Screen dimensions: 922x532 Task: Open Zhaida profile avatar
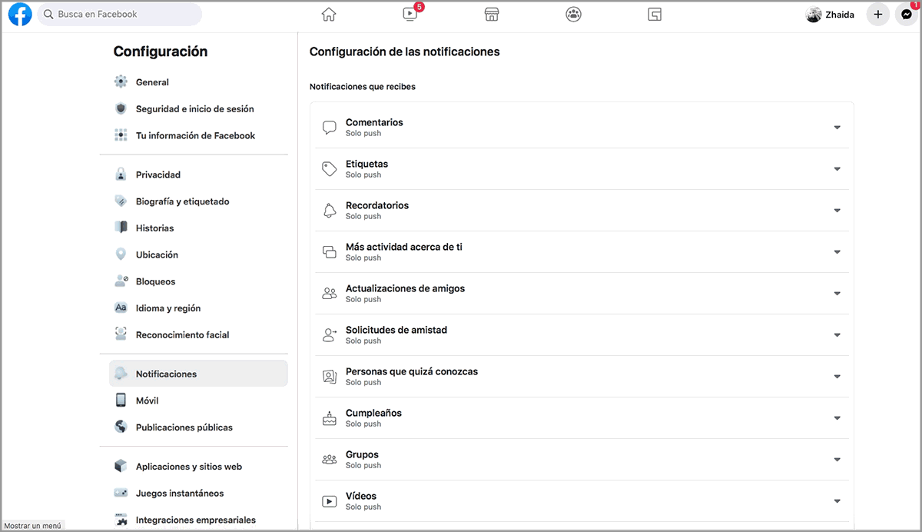click(814, 15)
